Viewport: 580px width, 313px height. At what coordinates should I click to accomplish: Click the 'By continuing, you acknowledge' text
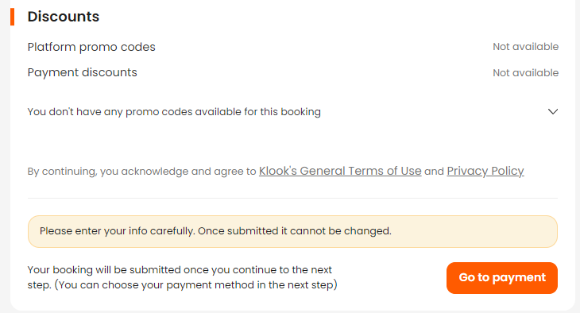click(x=141, y=172)
